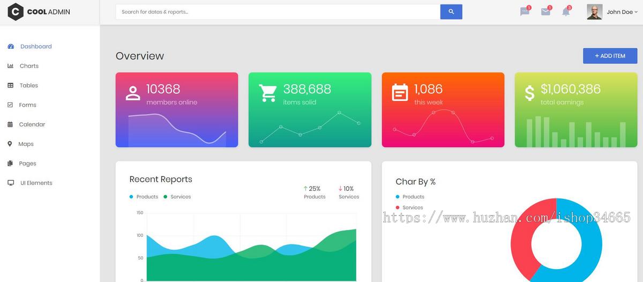Image resolution: width=643 pixels, height=282 pixels.
Task: Click the UI Elements monitor icon
Action: tap(11, 183)
